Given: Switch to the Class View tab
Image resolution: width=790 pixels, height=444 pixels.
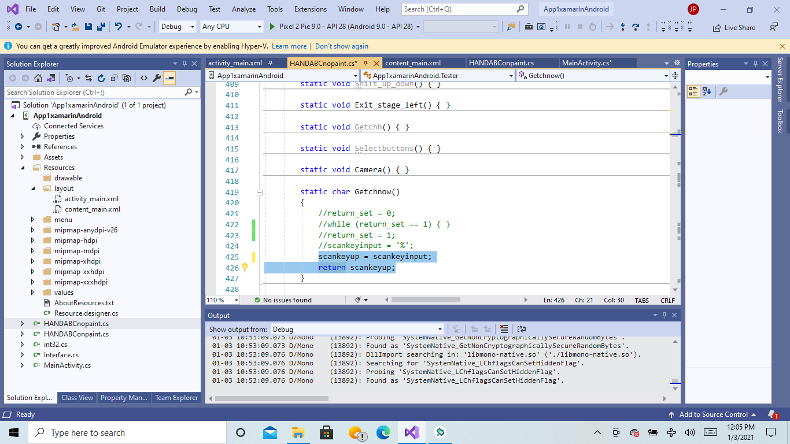Looking at the screenshot, I should click(x=77, y=398).
